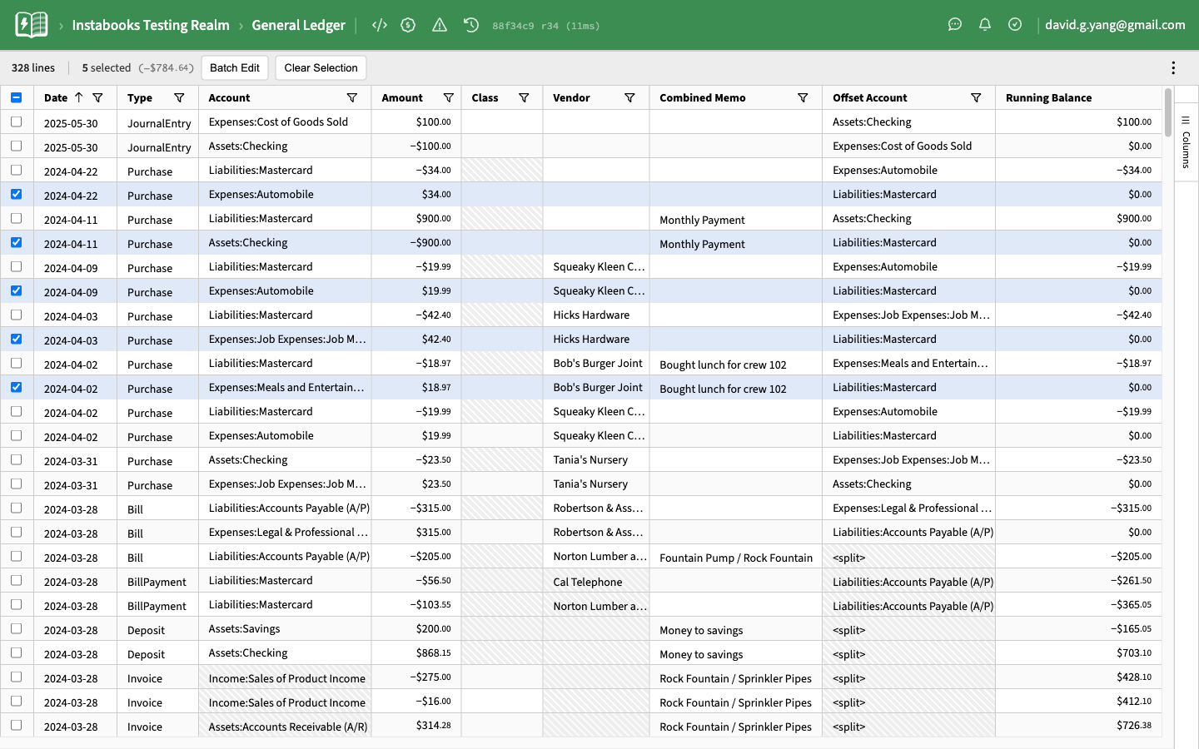Screen dimensions: 1199x749
Task: Click the −$900.00 amount cell
Action: coord(416,242)
